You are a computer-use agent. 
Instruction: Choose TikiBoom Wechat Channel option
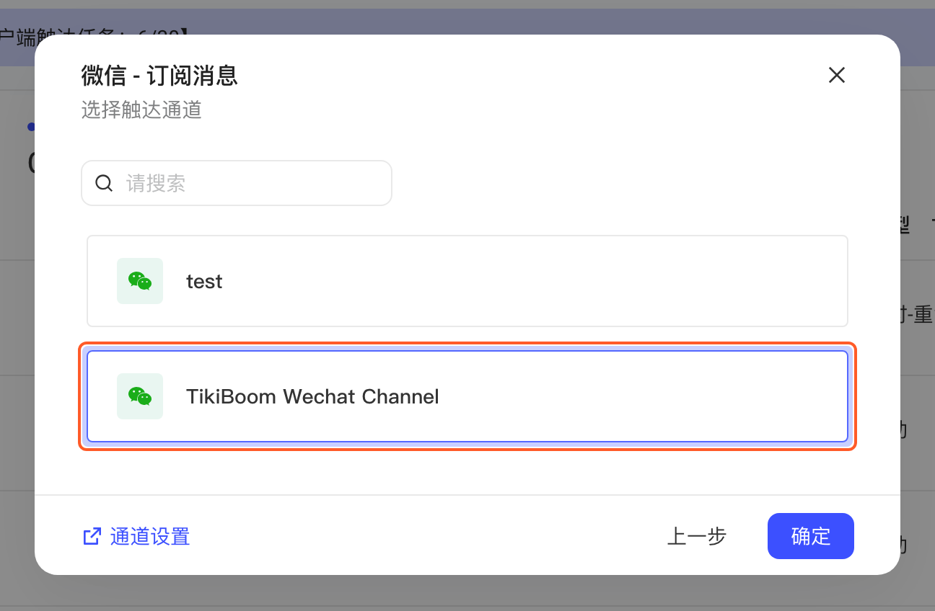point(467,396)
